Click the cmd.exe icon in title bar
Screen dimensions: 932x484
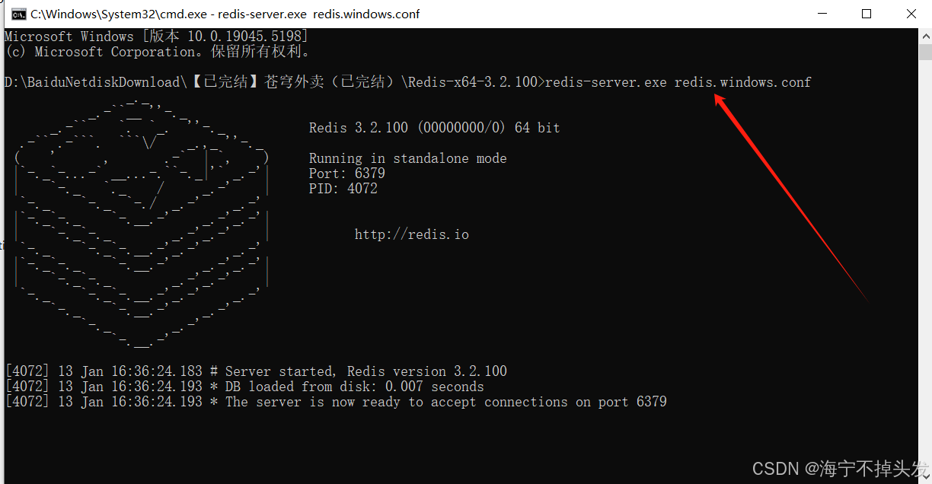(x=19, y=14)
